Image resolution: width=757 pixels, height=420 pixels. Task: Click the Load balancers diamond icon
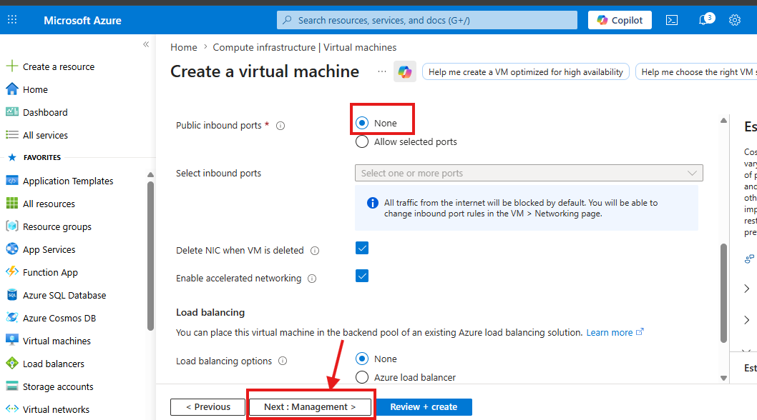click(x=12, y=363)
